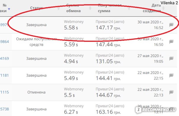Open order link ending 9864
Image resolution: width=179 pixels, height=116 pixels.
coord(4,42)
